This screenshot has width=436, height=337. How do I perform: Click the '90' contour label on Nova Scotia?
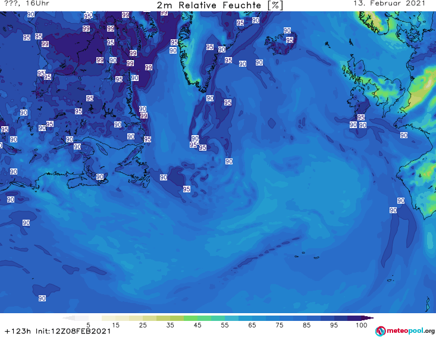(100, 177)
